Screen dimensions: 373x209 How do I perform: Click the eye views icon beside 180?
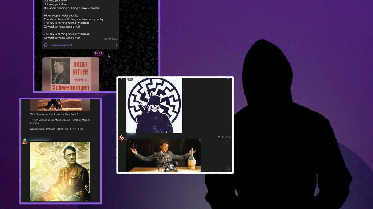click(x=219, y=136)
